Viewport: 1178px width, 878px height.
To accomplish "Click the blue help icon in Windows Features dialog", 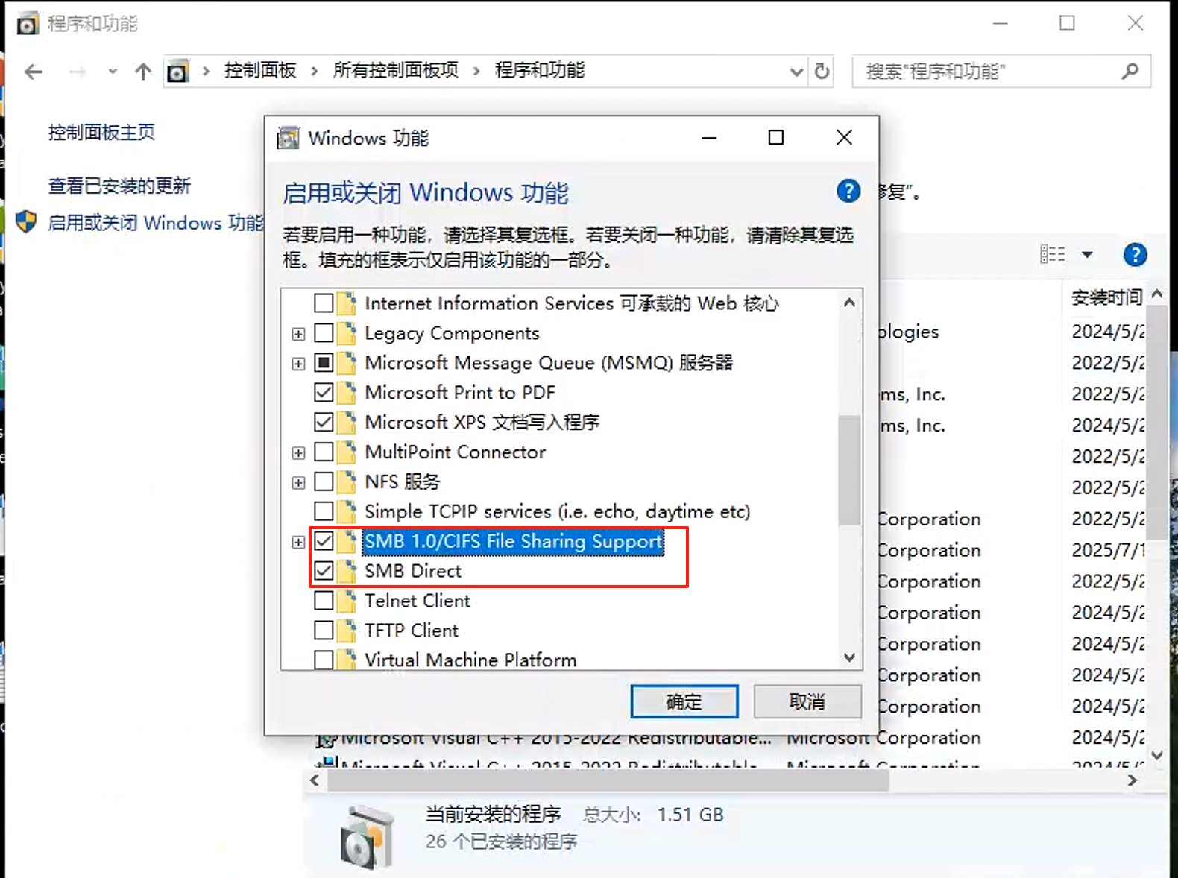I will 848,192.
